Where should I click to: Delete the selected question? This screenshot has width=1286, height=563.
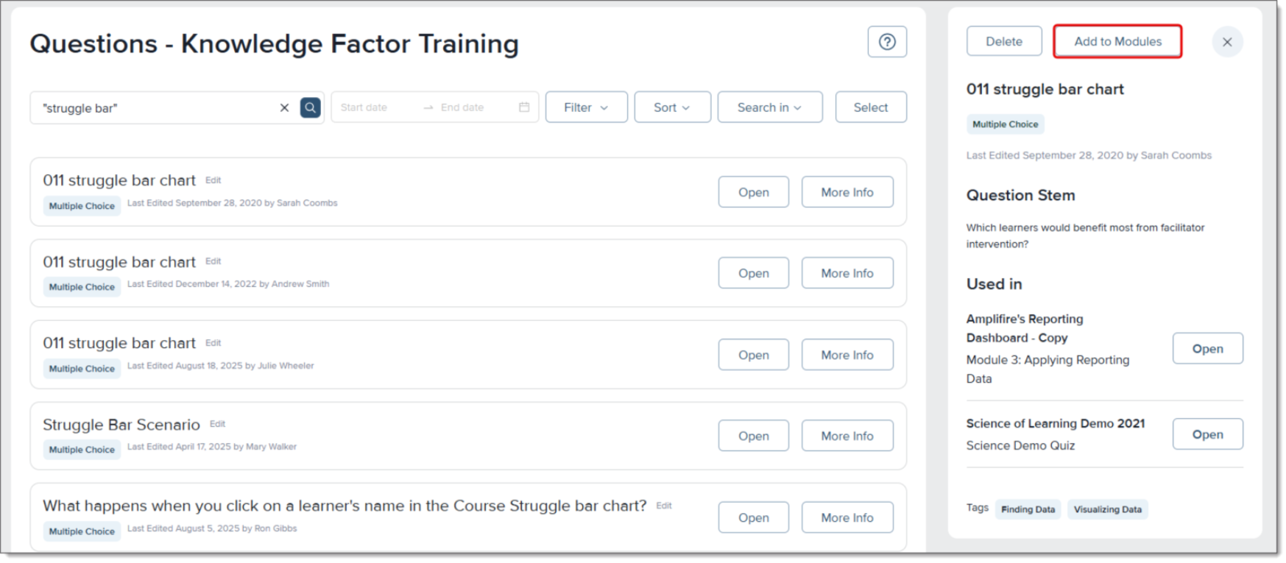click(1004, 42)
